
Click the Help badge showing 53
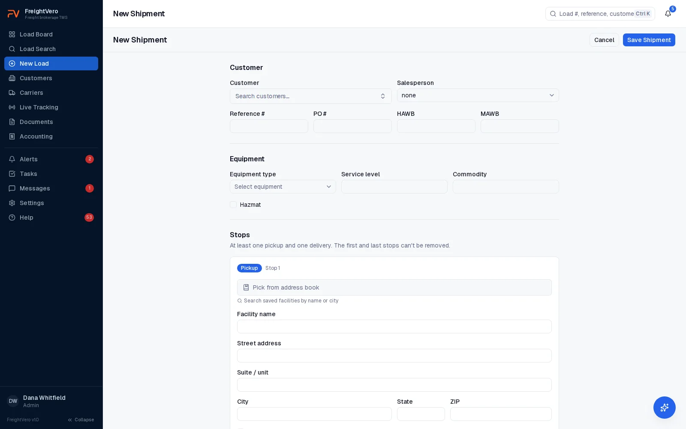tap(89, 218)
